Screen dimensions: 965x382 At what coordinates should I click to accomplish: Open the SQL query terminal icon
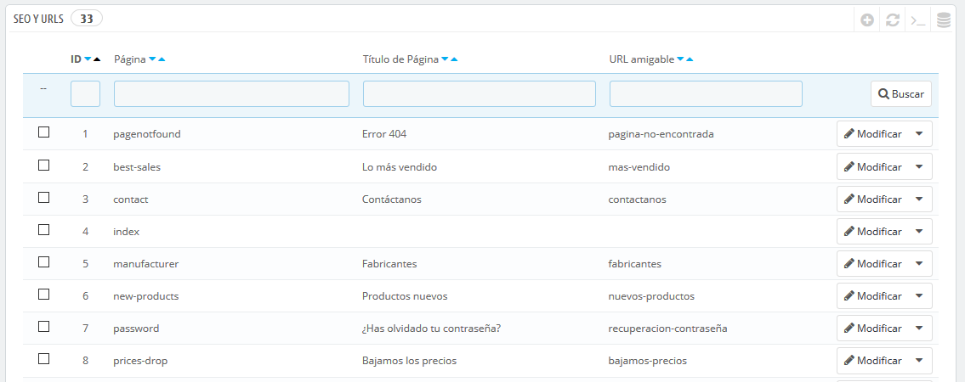coord(918,20)
